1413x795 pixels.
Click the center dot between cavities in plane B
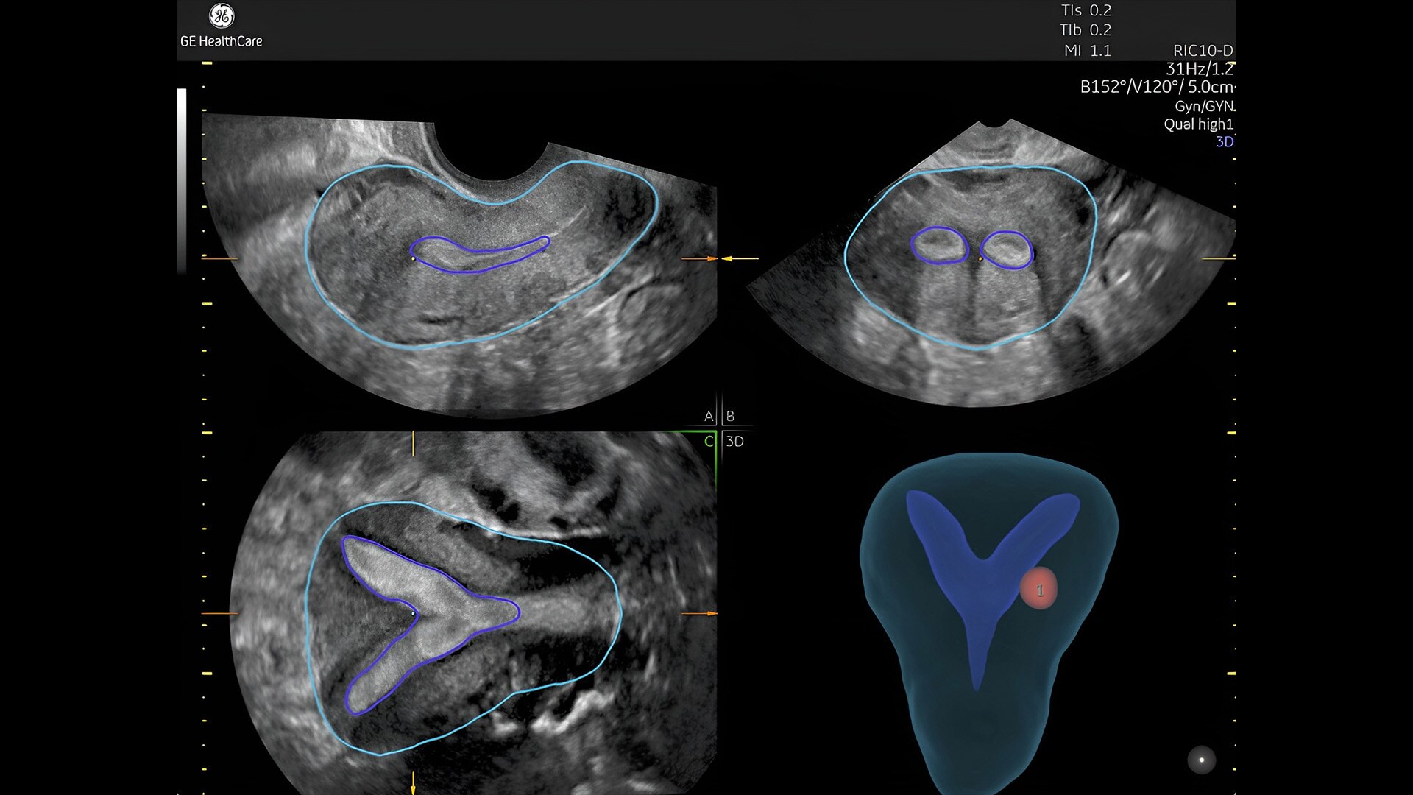tap(980, 259)
